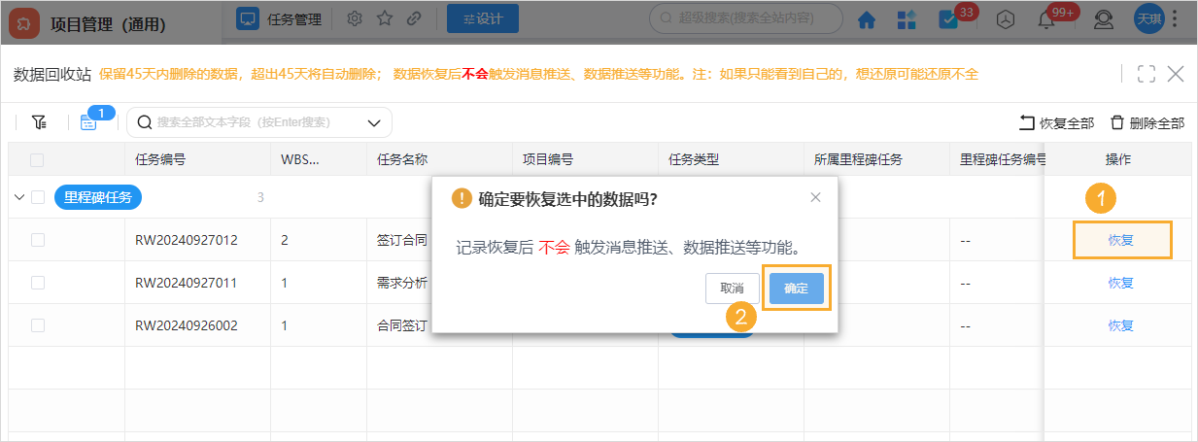The width and height of the screenshot is (1198, 442).
Task: Click the star favorite icon
Action: click(x=385, y=17)
